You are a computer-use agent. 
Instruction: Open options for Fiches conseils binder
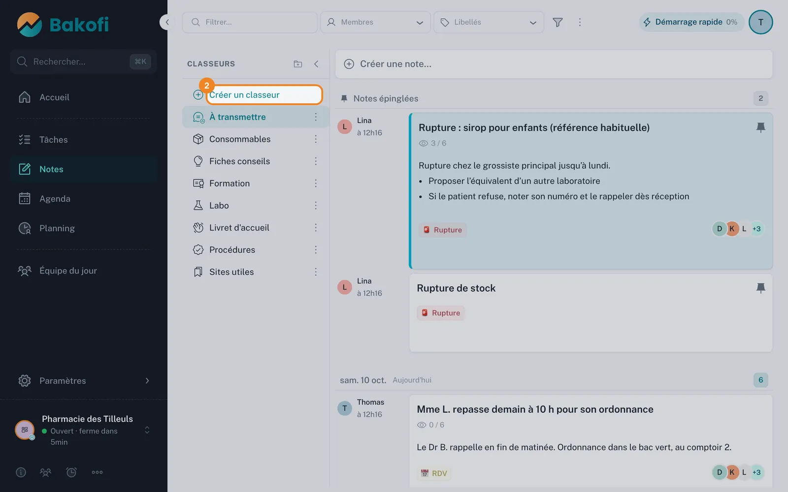(x=316, y=161)
